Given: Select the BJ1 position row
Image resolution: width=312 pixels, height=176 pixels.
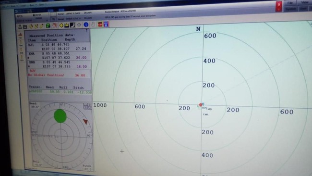Looking at the screenshot, I should (x=58, y=47).
